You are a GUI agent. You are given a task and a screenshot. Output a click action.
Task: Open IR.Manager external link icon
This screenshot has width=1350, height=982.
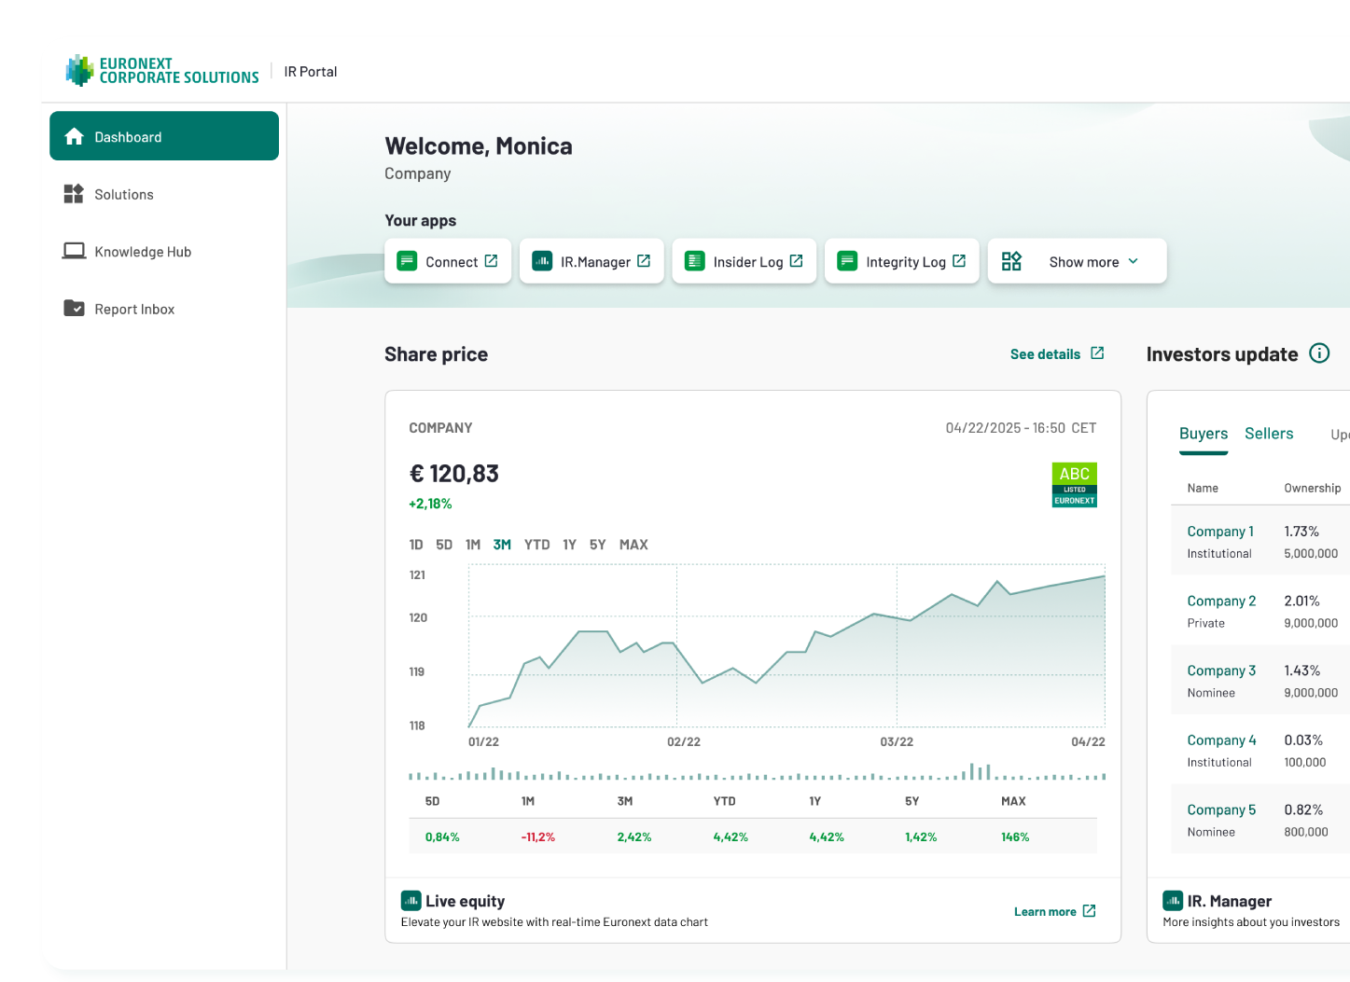point(644,261)
